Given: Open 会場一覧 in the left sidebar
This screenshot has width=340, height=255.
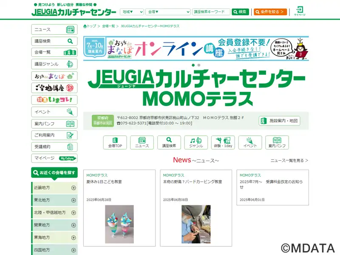Looking at the screenshot, I should point(54,52).
